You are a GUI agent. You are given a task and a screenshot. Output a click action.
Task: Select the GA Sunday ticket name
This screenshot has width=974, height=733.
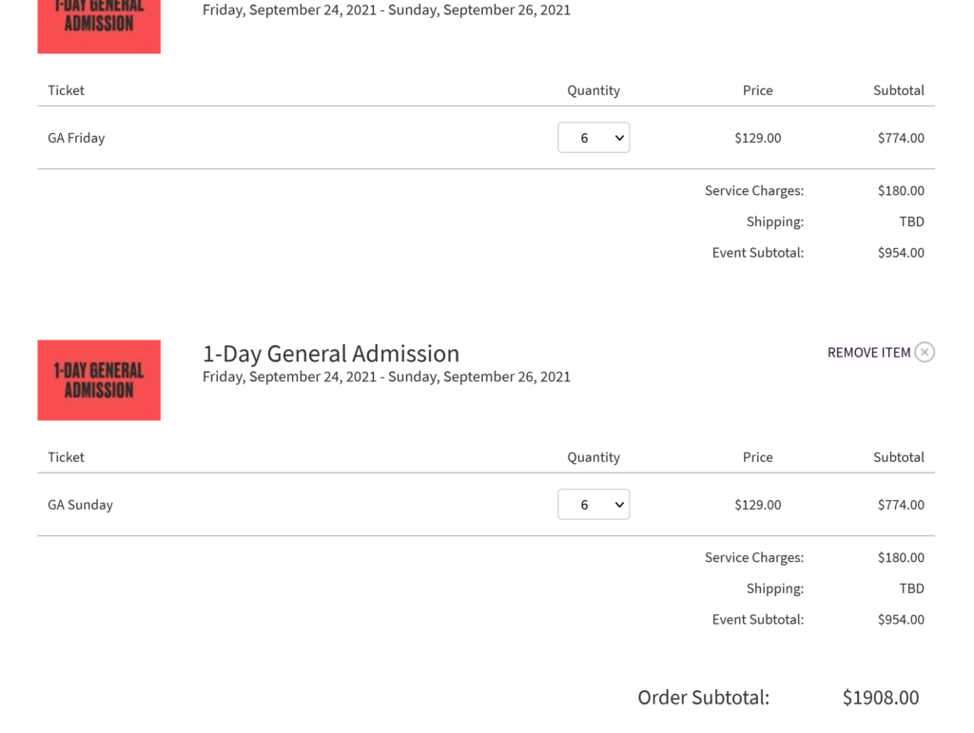coord(80,505)
